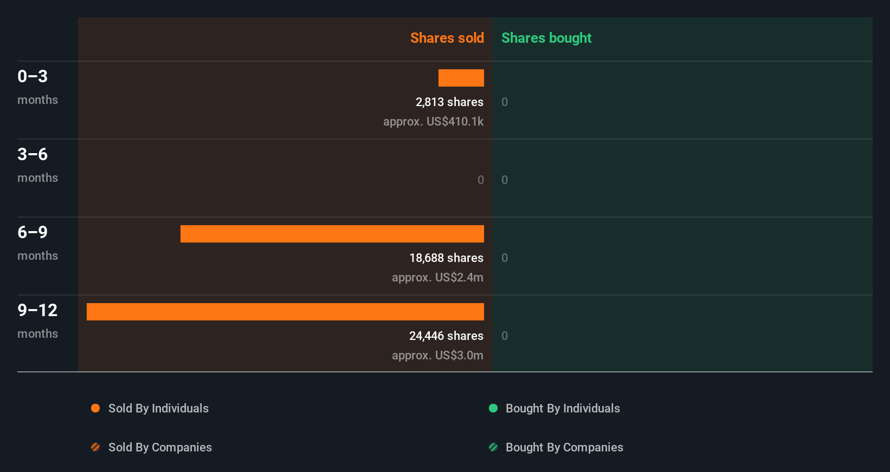Select the Bought By Individuals legend label
This screenshot has width=890, height=472.
pyautogui.click(x=563, y=408)
